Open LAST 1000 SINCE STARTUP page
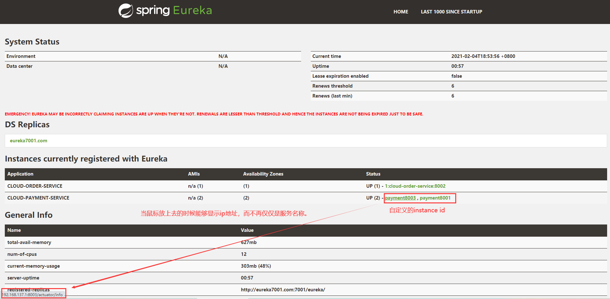Screen dimensions: 610x299 coord(451,12)
